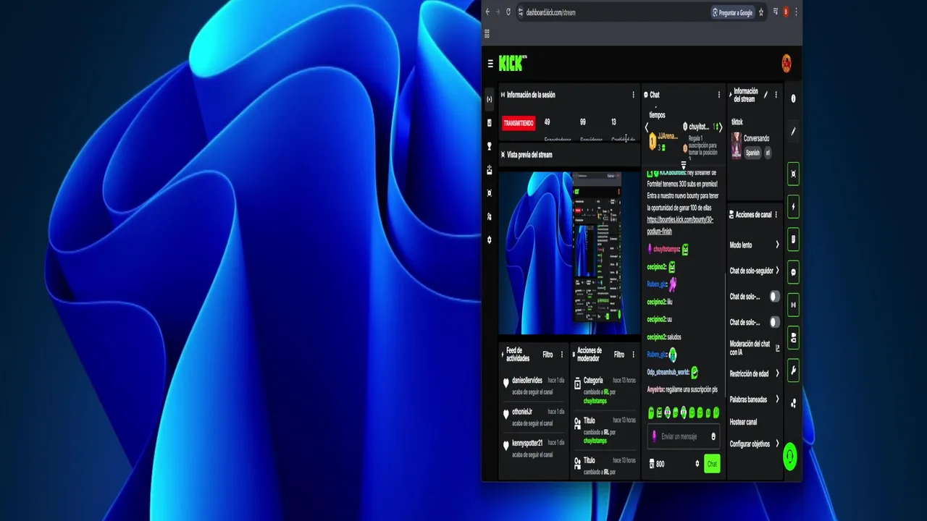927x521 pixels.
Task: Open the apps grid in the bookmarks bar
Action: pyautogui.click(x=487, y=33)
